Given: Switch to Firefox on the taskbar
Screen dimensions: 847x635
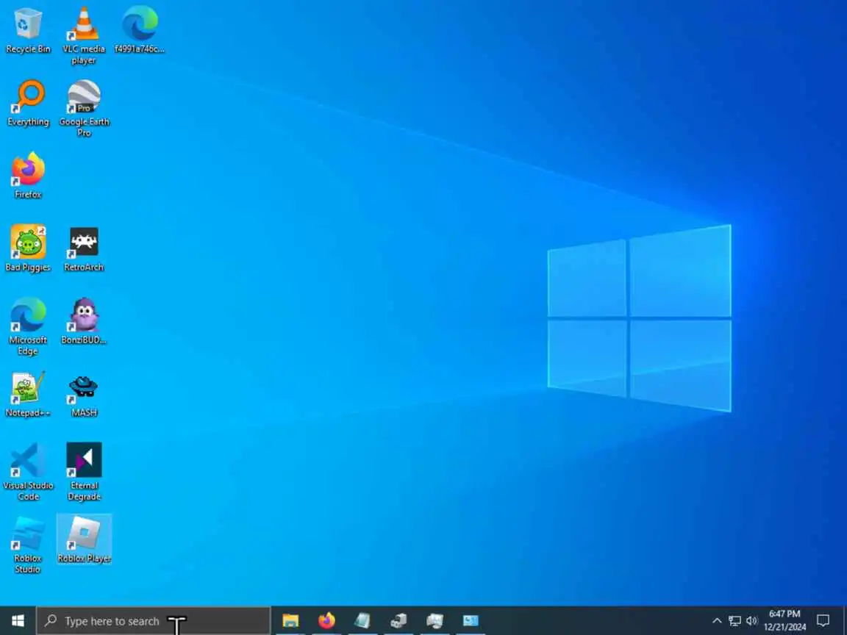Looking at the screenshot, I should (x=326, y=621).
